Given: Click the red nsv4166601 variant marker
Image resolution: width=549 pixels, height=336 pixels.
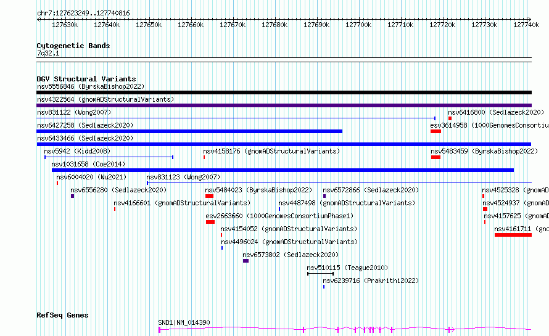Looking at the screenshot, I should point(115,209).
